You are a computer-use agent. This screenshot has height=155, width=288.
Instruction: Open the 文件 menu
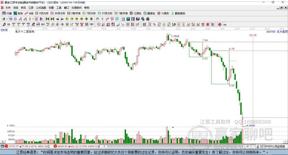point(8,8)
